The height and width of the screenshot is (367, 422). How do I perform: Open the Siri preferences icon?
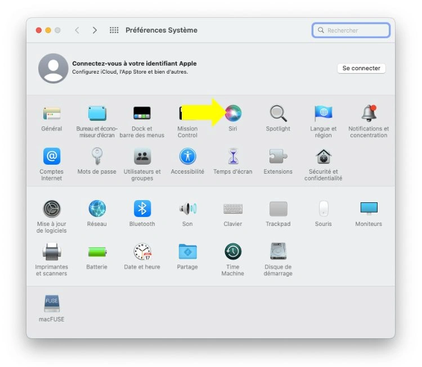click(233, 113)
